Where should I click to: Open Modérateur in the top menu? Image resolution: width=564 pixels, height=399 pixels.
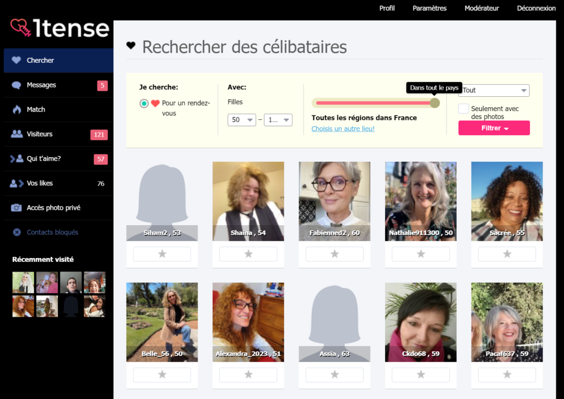(x=481, y=8)
